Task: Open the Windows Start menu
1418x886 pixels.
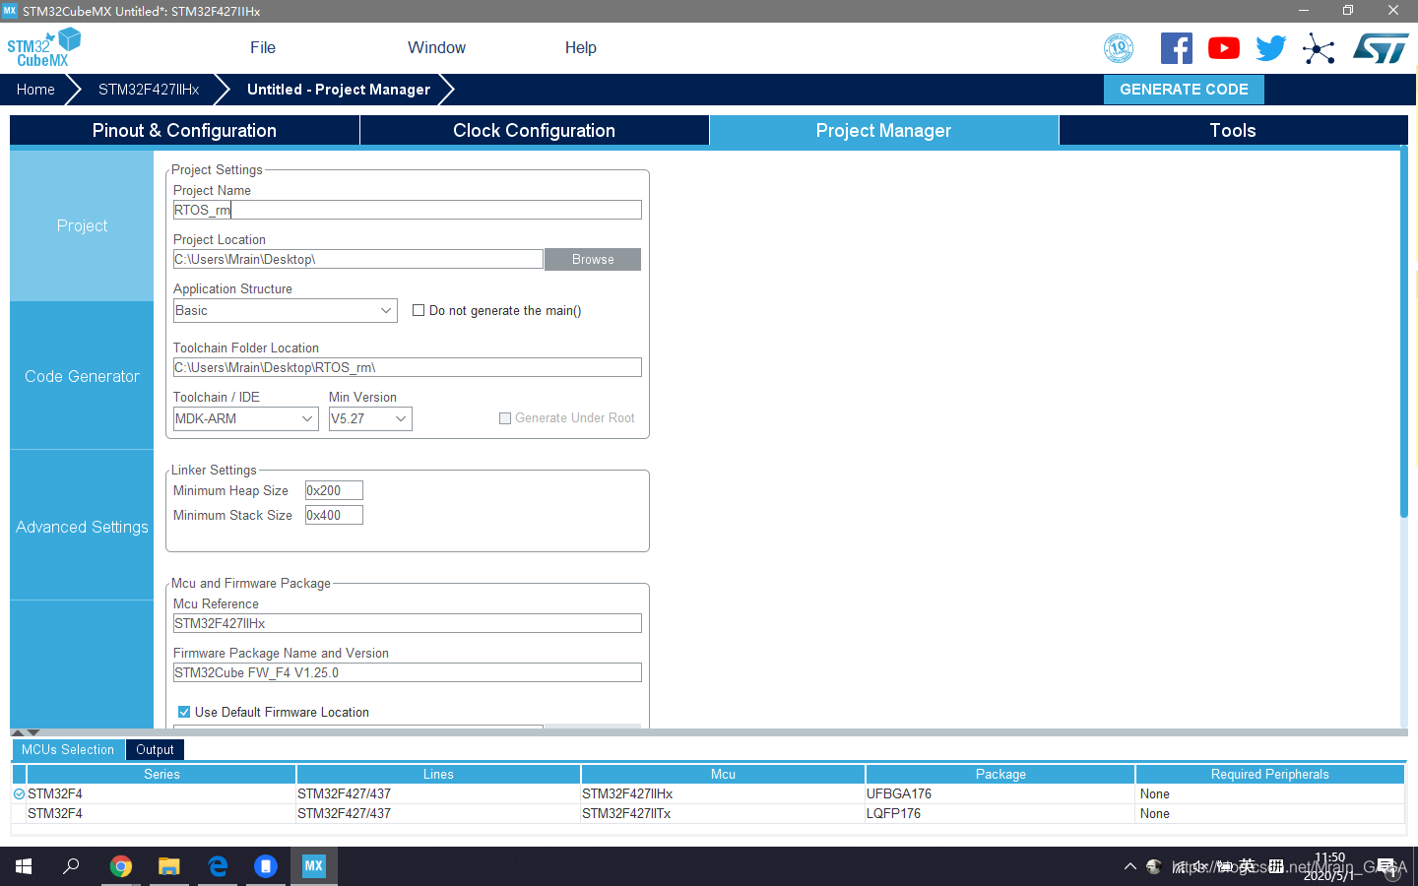Action: click(x=24, y=866)
